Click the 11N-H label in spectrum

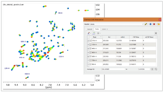tap(61, 57)
